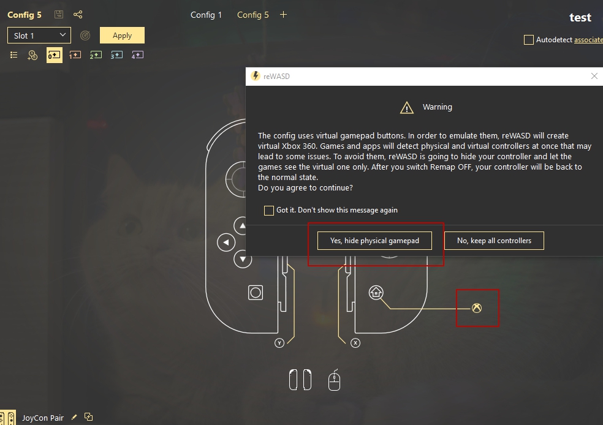Click the yellow Apply button

123,36
